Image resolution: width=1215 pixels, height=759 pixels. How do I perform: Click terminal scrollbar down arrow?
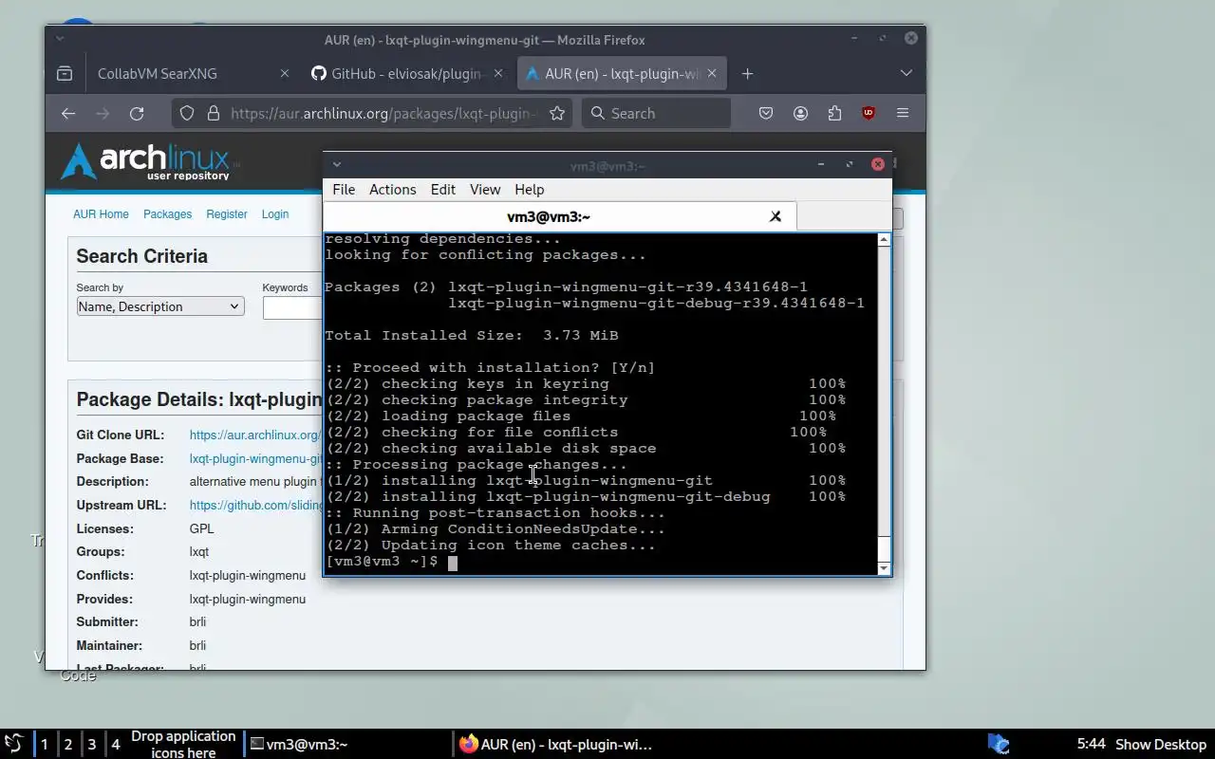point(884,568)
